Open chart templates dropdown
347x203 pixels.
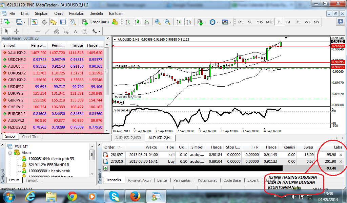pos(226,22)
